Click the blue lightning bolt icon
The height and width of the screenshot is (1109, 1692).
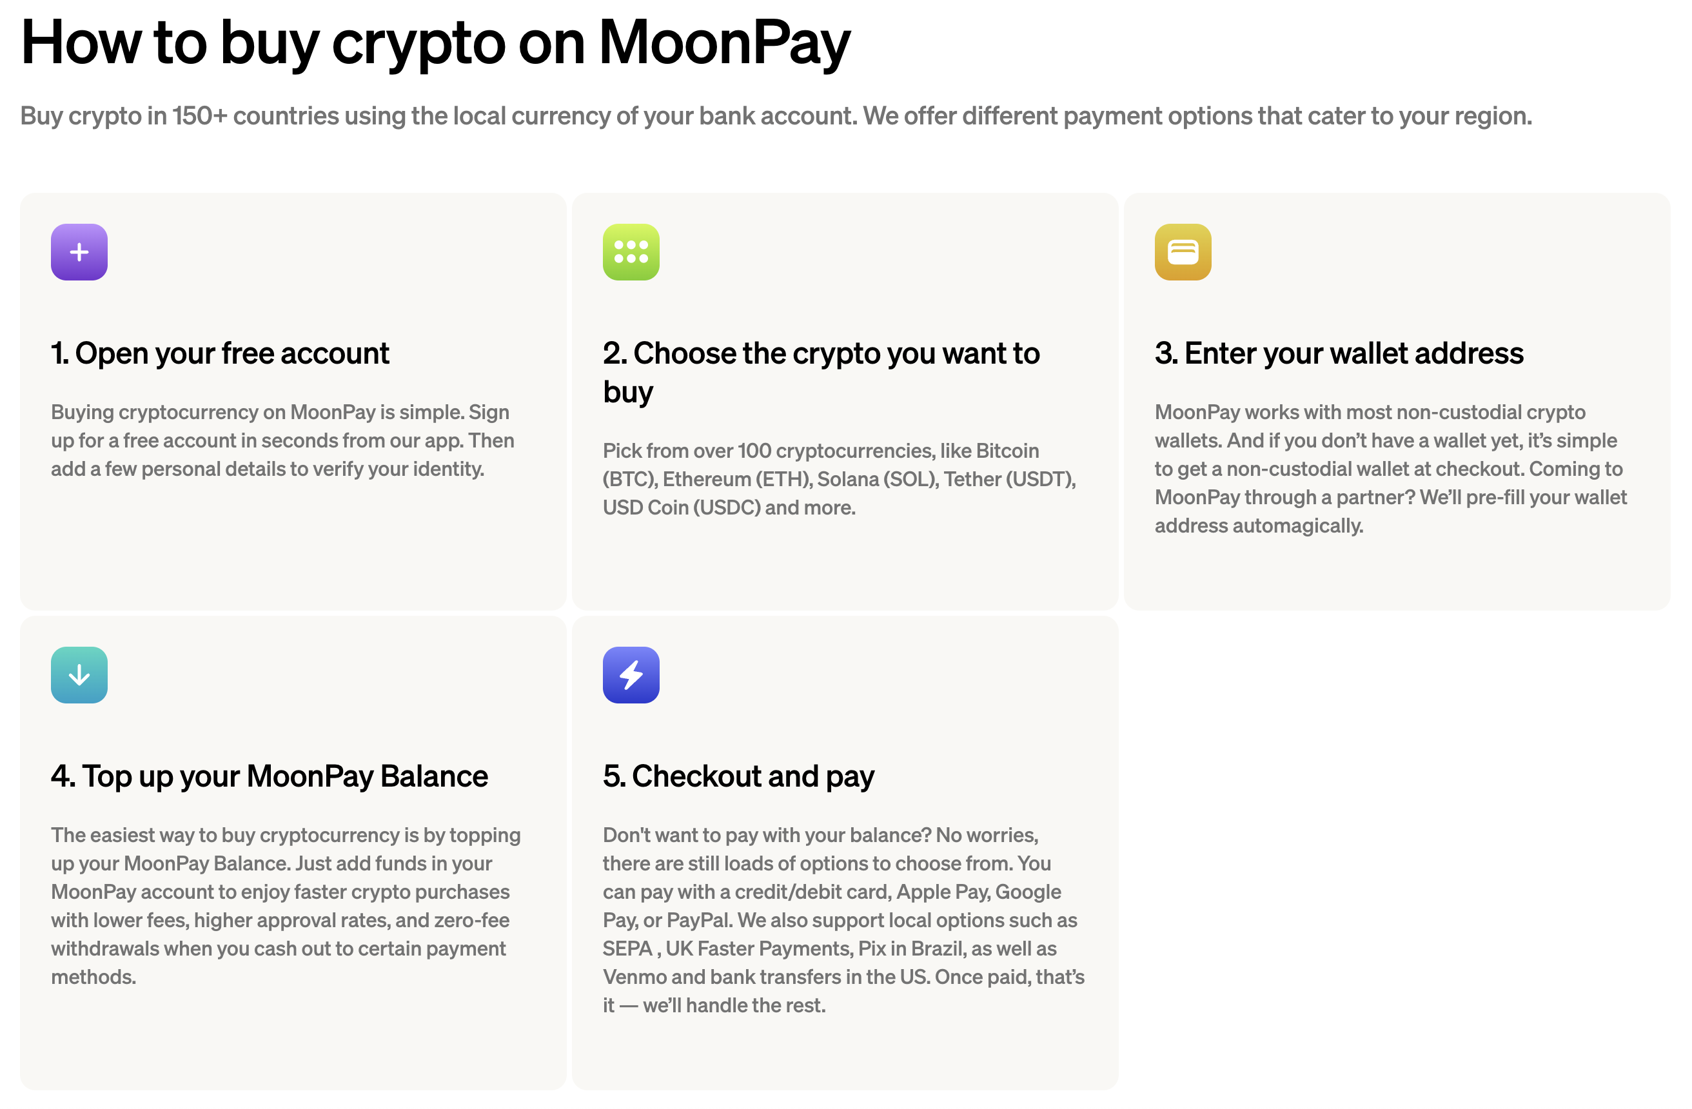[631, 675]
